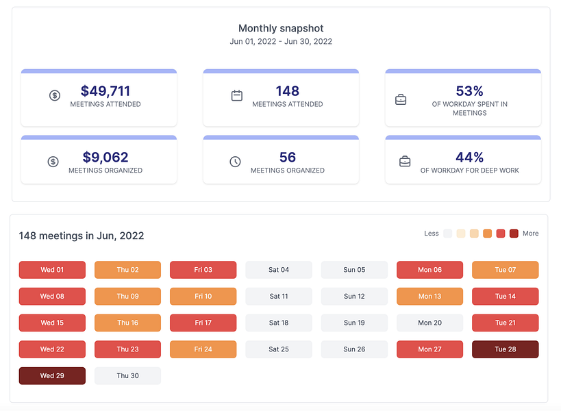
Task: Click the Jun 01 - Jun 30 date range
Action: click(281, 42)
